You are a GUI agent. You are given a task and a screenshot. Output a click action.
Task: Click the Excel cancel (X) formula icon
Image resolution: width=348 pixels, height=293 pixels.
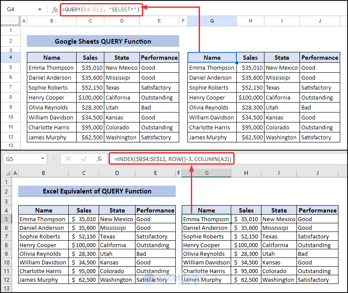[x=68, y=159]
